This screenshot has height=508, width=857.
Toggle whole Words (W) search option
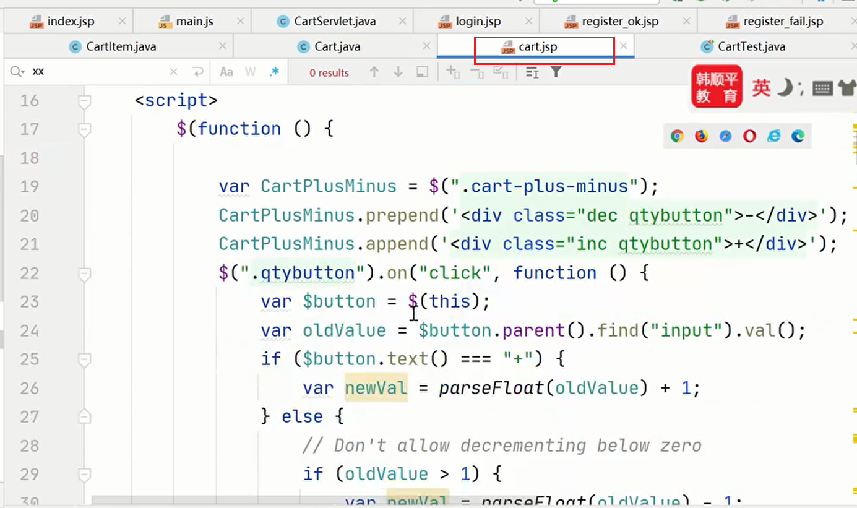250,72
